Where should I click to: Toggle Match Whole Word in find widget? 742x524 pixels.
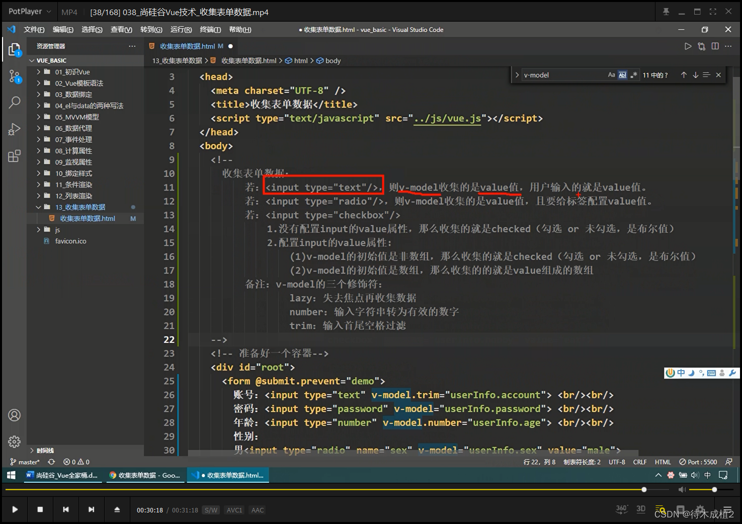(x=622, y=75)
